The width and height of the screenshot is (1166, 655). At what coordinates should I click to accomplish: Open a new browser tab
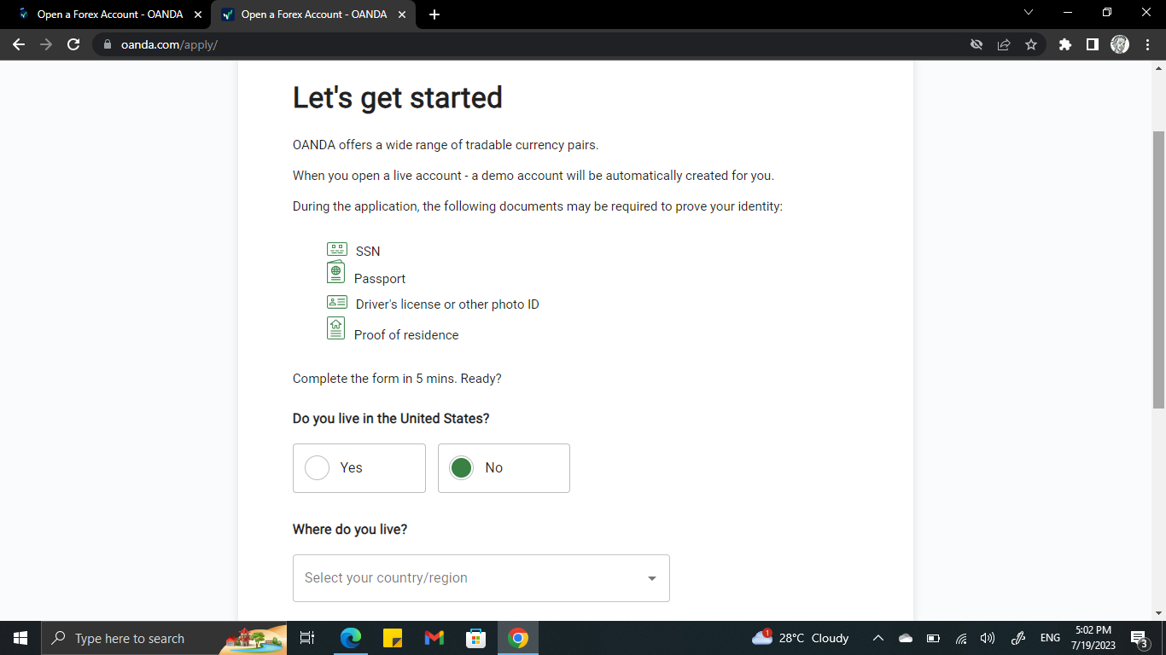pyautogui.click(x=434, y=14)
